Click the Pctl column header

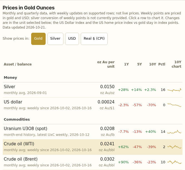click(x=162, y=64)
